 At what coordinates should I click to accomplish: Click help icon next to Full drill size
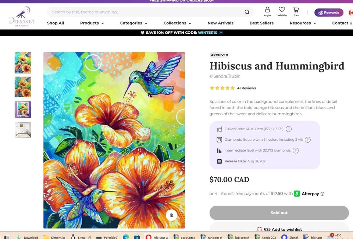(x=288, y=129)
